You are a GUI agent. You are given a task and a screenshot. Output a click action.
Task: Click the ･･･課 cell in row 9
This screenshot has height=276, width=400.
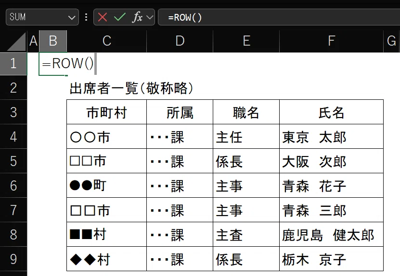(x=180, y=259)
